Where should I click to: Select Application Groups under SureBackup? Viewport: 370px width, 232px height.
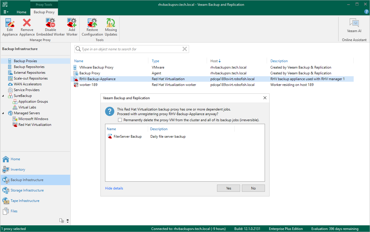point(33,102)
